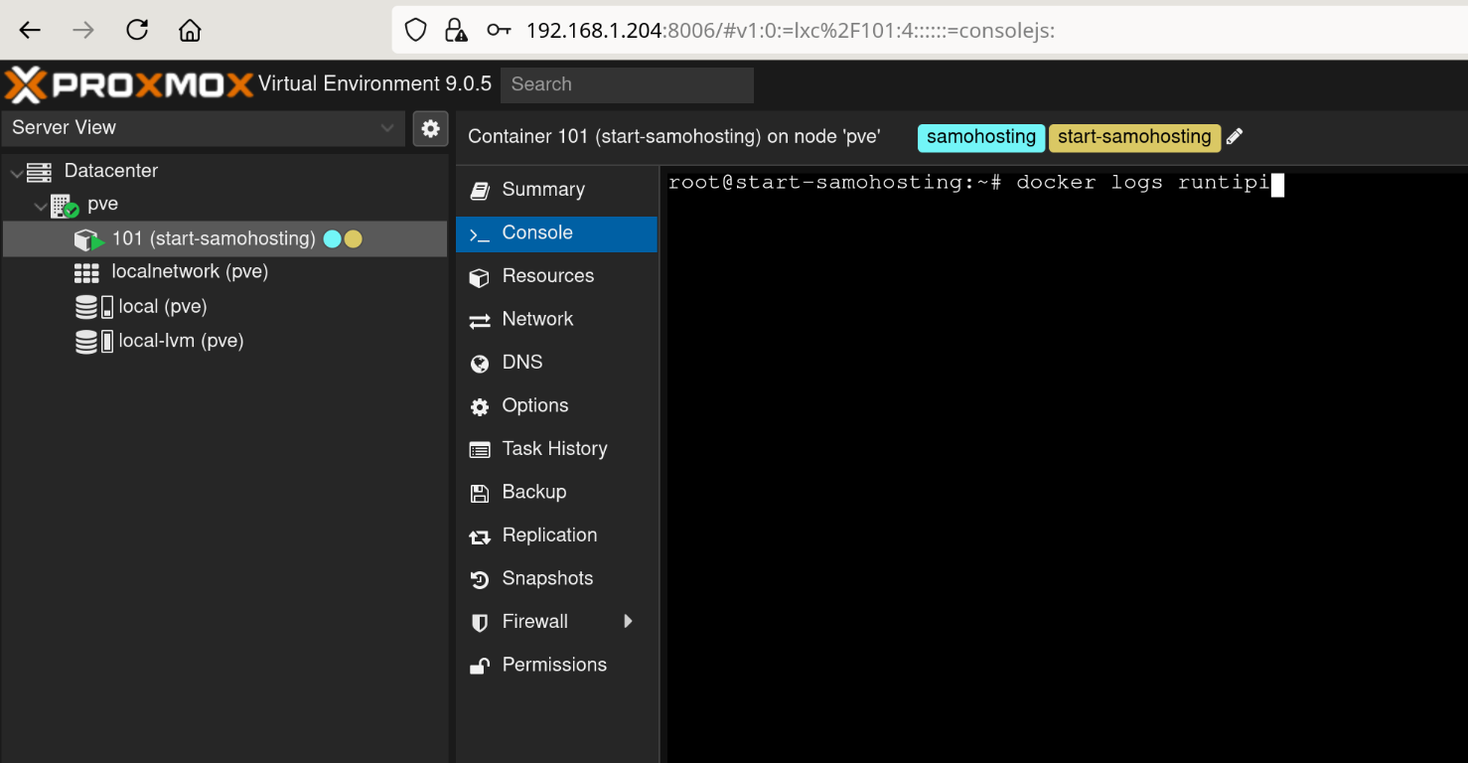Image resolution: width=1468 pixels, height=763 pixels.
Task: Click the Proxmox Search field
Action: click(626, 84)
